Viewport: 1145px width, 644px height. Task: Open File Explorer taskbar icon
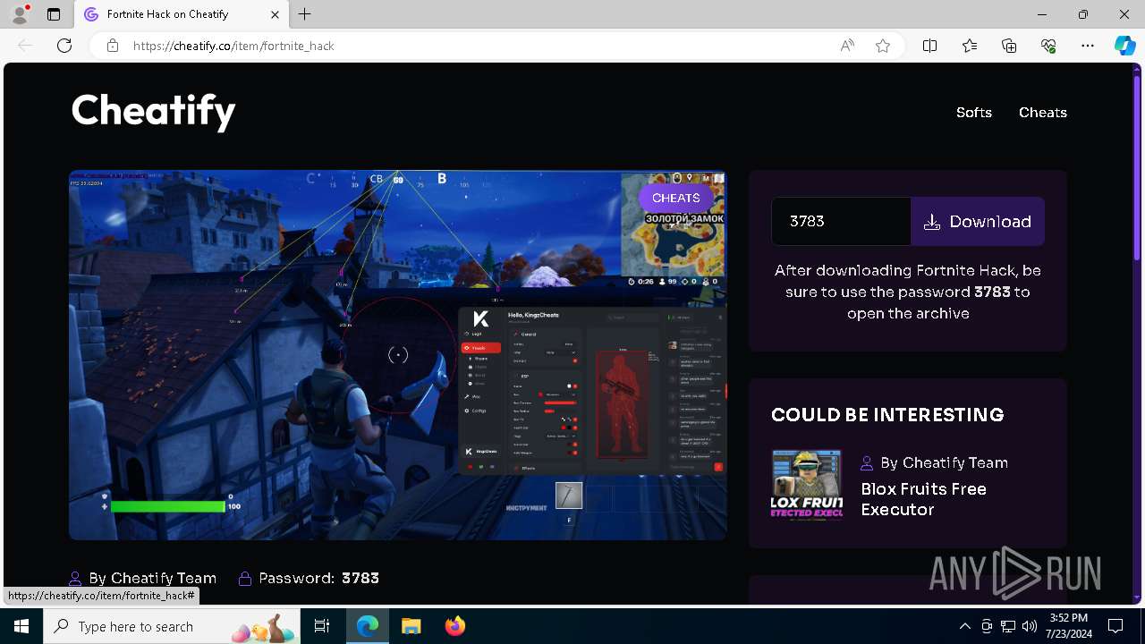pyautogui.click(x=411, y=626)
